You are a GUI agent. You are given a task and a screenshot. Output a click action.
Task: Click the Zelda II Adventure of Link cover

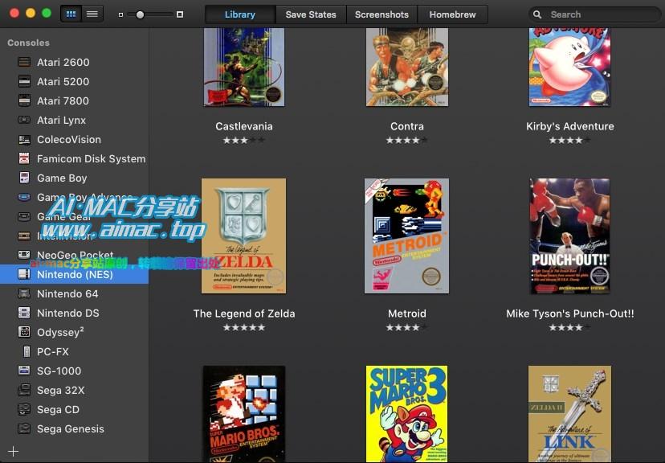569,414
